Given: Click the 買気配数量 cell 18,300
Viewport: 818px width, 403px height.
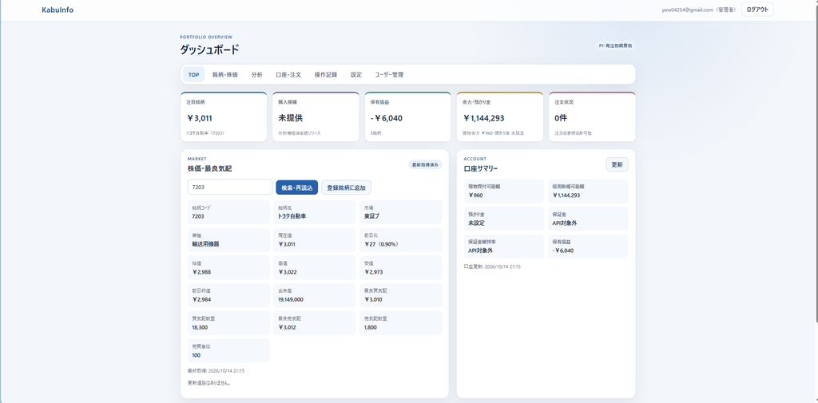Looking at the screenshot, I should (x=229, y=322).
